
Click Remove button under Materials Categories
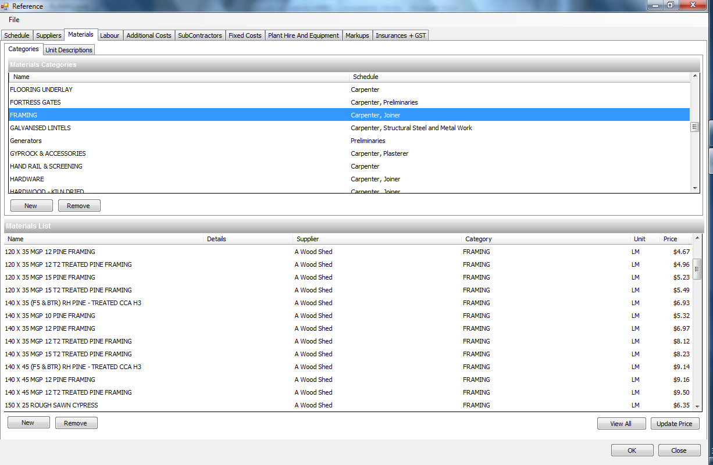point(79,206)
